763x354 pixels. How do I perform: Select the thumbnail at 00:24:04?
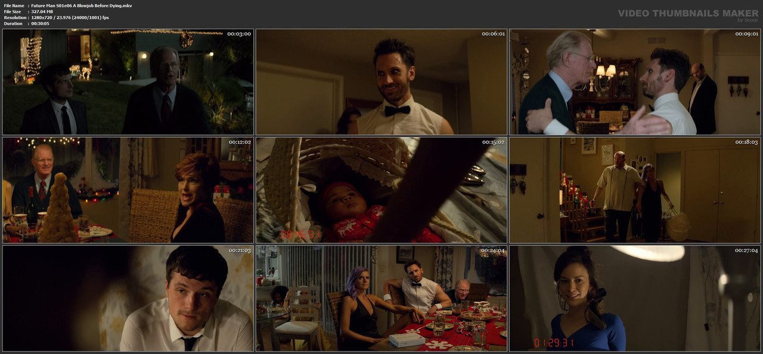point(381,298)
